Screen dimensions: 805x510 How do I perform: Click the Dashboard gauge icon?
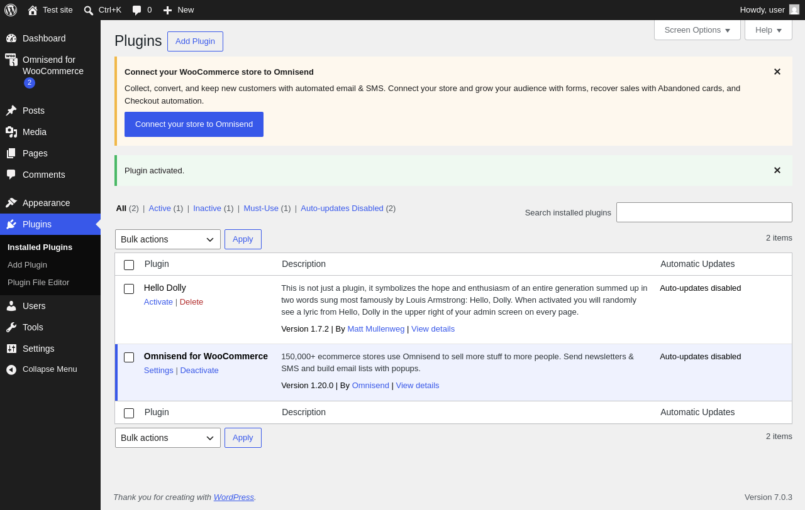11,38
